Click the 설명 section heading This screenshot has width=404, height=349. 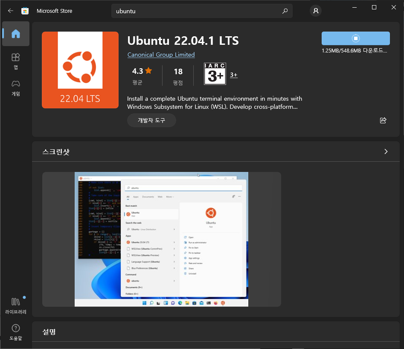(x=49, y=332)
